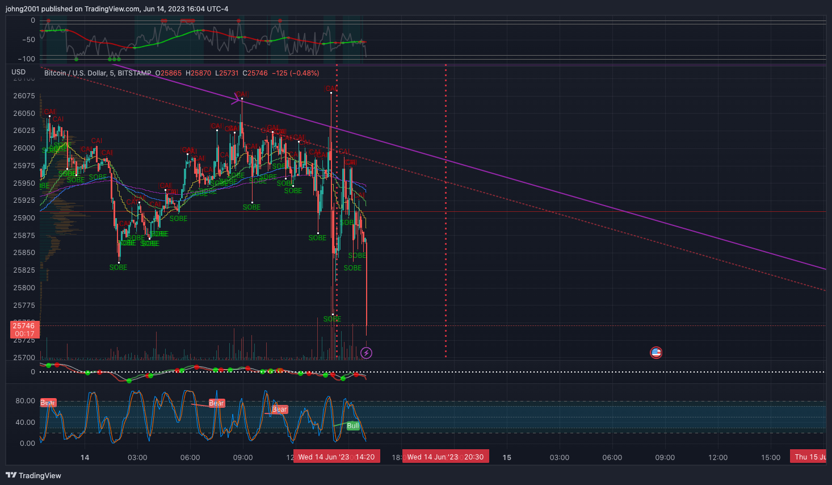Click the 26050 price axis label
The width and height of the screenshot is (832, 485).
(24, 114)
